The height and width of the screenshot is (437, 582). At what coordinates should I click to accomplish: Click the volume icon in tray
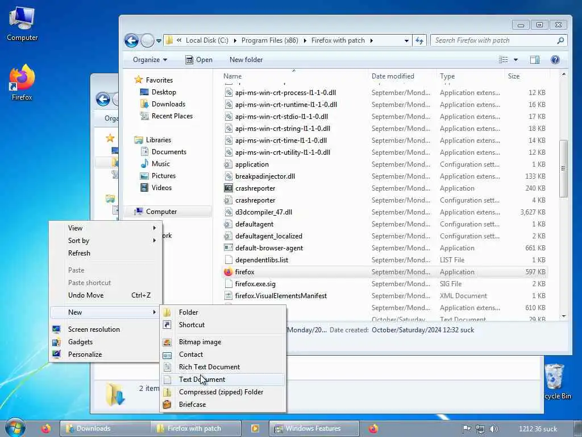click(493, 429)
